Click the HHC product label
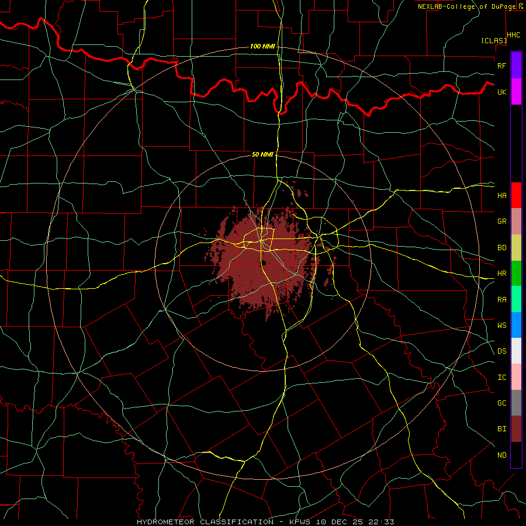Image resolution: width=526 pixels, height=526 pixels. [513, 35]
